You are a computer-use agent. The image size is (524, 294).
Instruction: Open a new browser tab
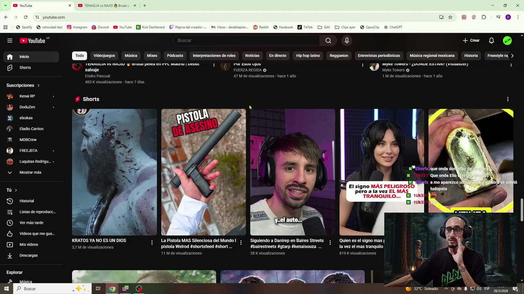point(145,6)
